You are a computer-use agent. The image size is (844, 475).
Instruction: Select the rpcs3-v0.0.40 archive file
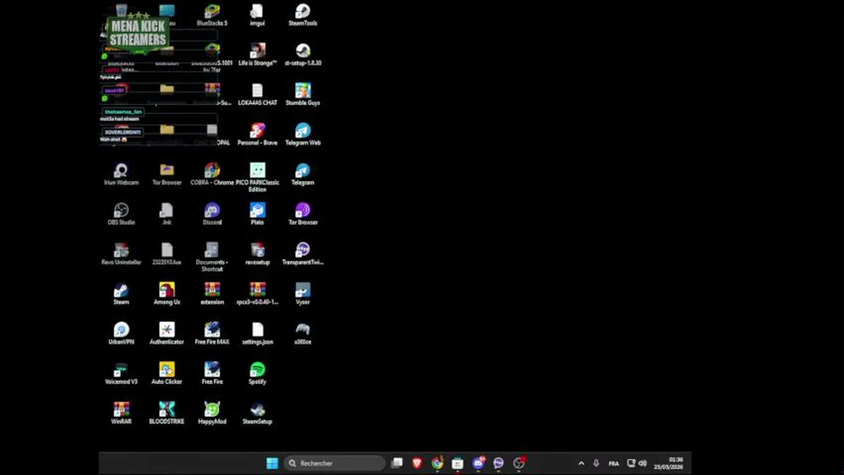(x=257, y=294)
